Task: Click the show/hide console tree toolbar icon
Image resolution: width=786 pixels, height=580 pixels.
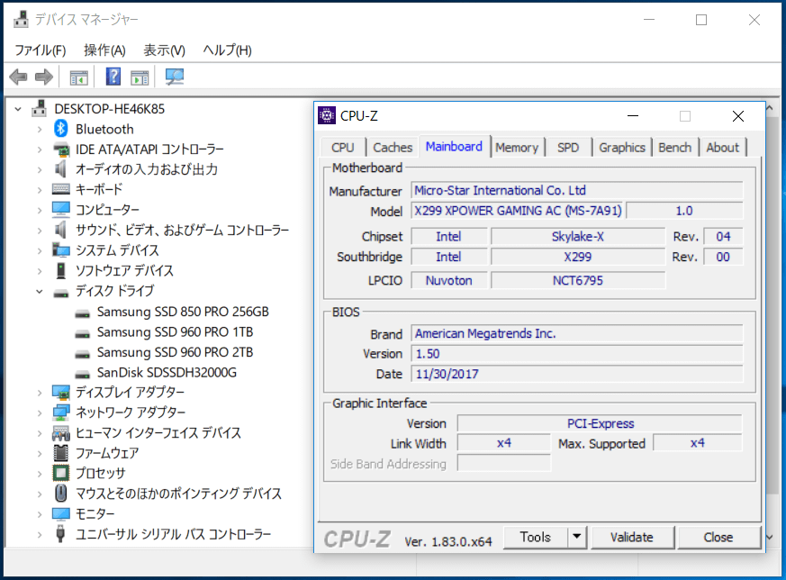Action: click(78, 77)
